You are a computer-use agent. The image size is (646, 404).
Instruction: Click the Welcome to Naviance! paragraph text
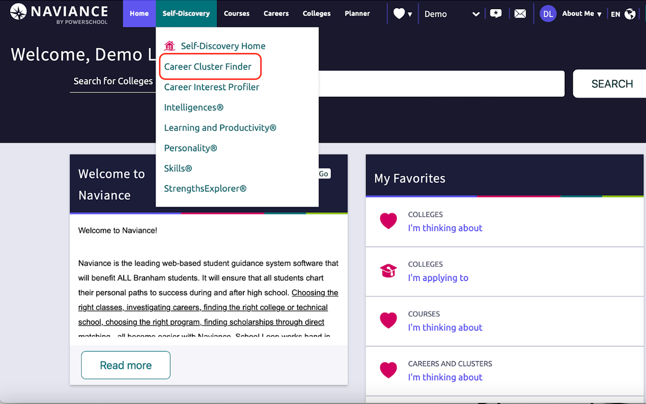click(117, 231)
